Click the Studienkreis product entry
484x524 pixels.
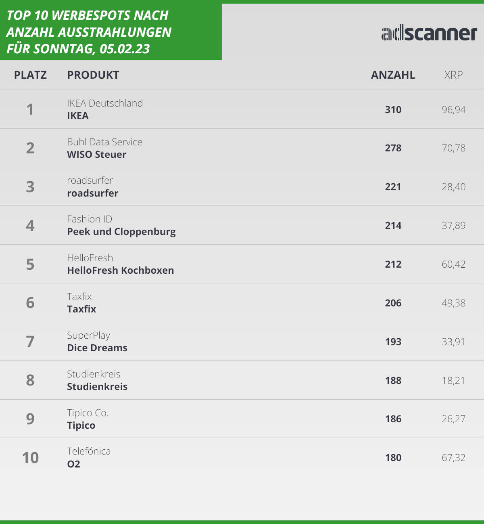tap(97, 387)
